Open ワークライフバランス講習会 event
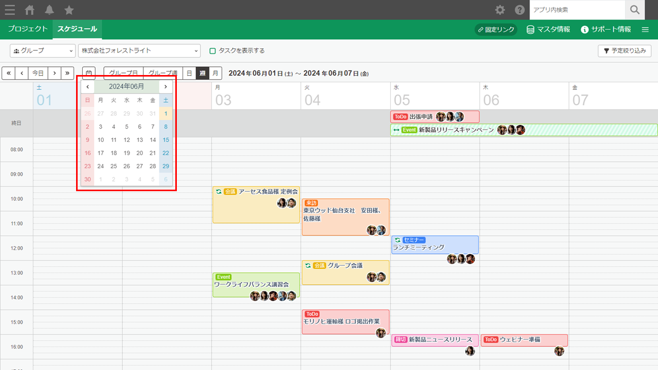658x370 pixels. pyautogui.click(x=256, y=285)
